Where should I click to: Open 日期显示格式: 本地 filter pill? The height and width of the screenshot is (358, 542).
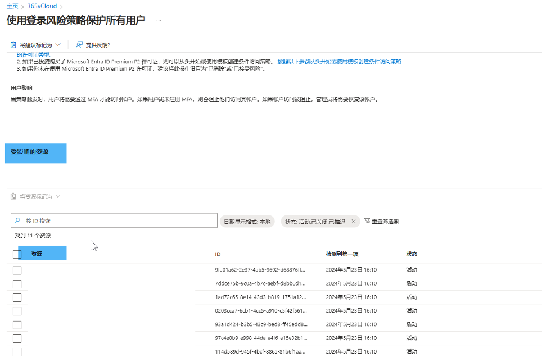(247, 222)
